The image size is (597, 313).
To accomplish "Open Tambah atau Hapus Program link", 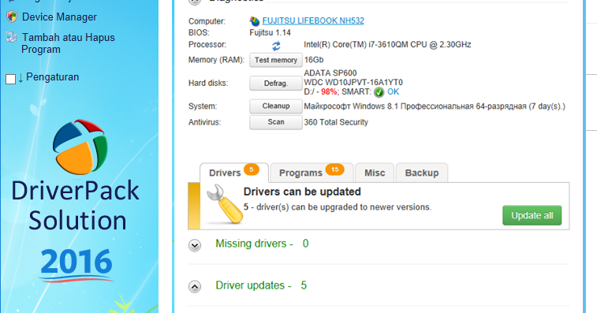I will [x=68, y=43].
